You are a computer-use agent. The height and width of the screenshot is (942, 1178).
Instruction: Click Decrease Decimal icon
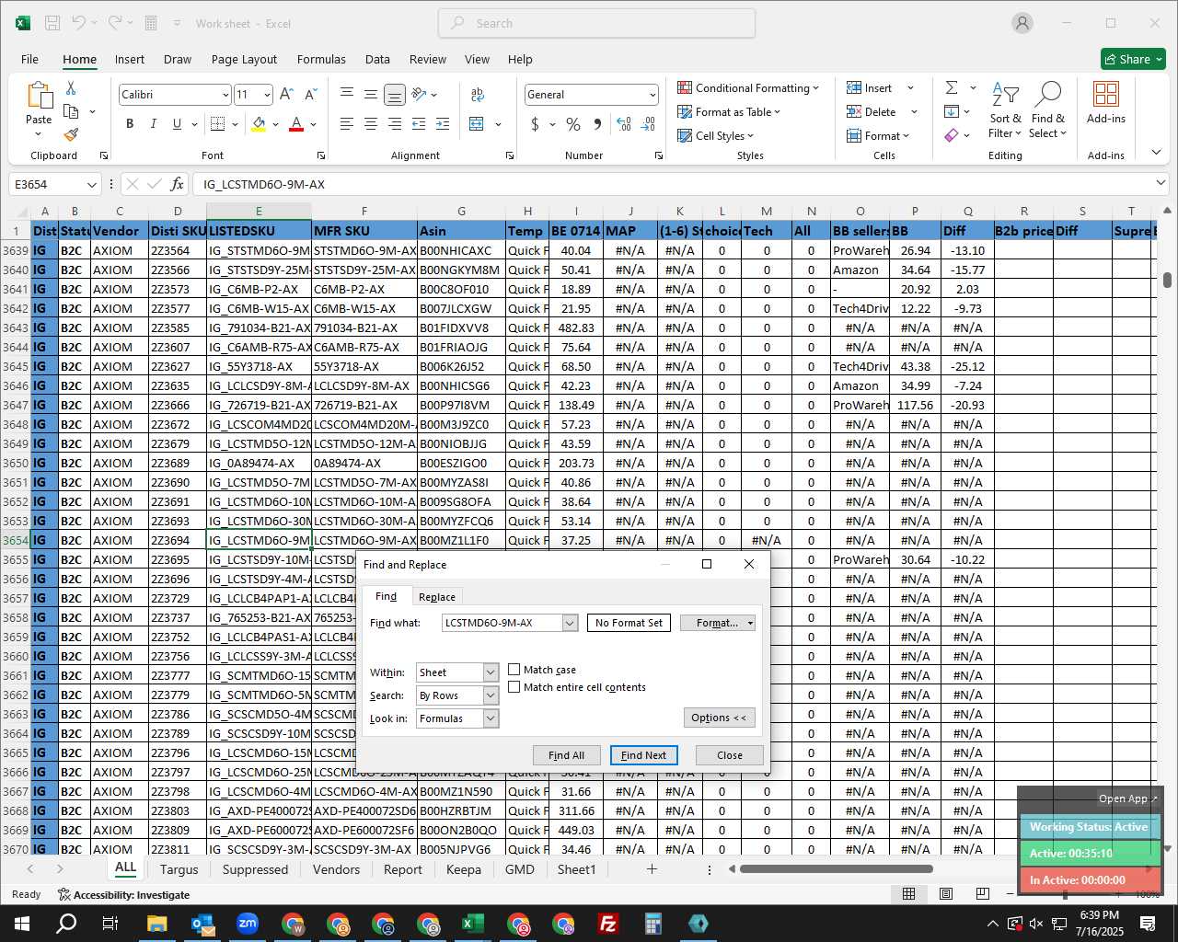click(x=648, y=123)
